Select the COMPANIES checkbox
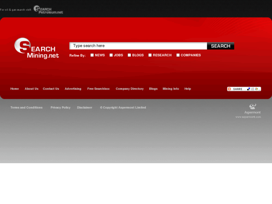 coord(178,55)
